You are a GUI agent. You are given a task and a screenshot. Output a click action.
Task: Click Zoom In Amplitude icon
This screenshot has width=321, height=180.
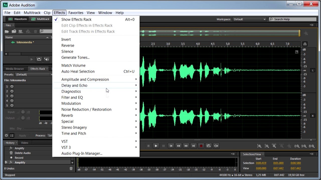point(259,146)
